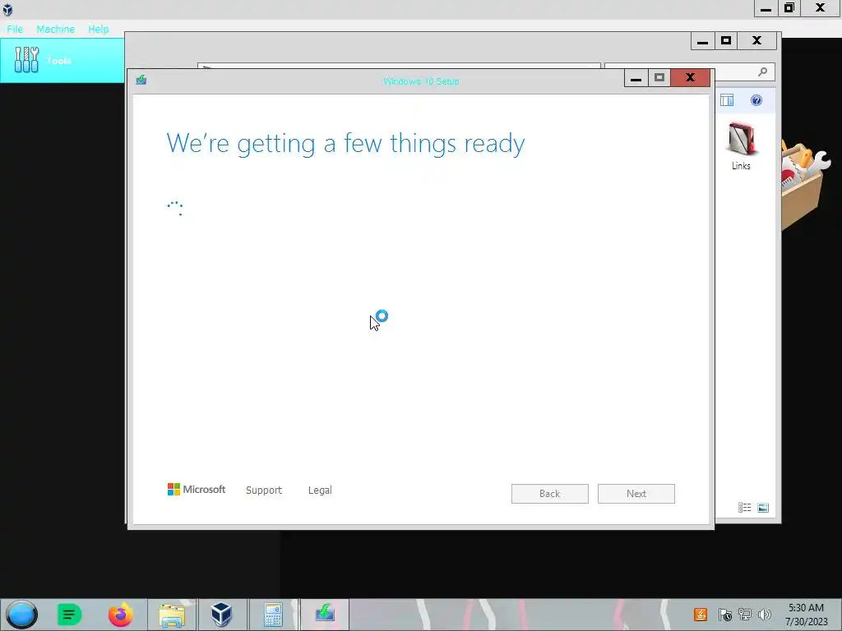Open File Explorer from the taskbar
The image size is (842, 631).
[172, 615]
